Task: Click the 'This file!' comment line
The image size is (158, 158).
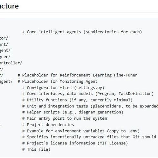Action: click(x=36, y=149)
